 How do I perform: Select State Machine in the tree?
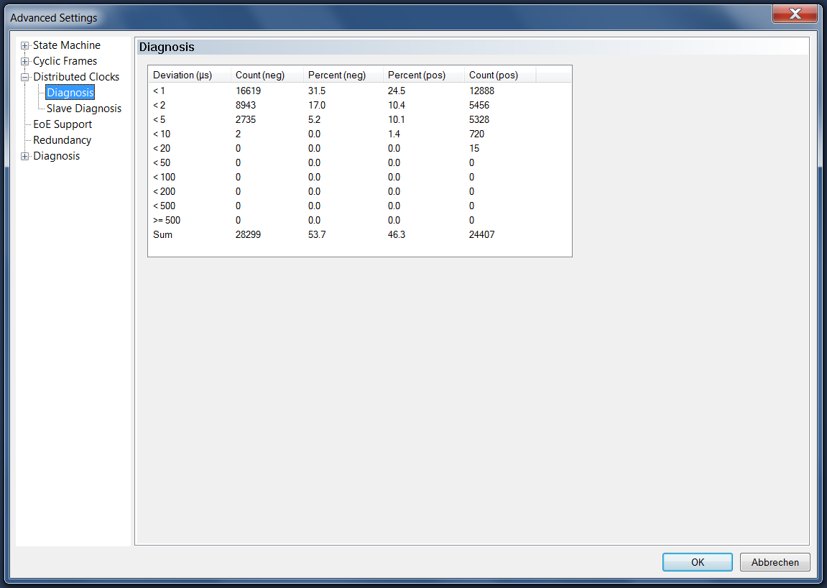[66, 45]
